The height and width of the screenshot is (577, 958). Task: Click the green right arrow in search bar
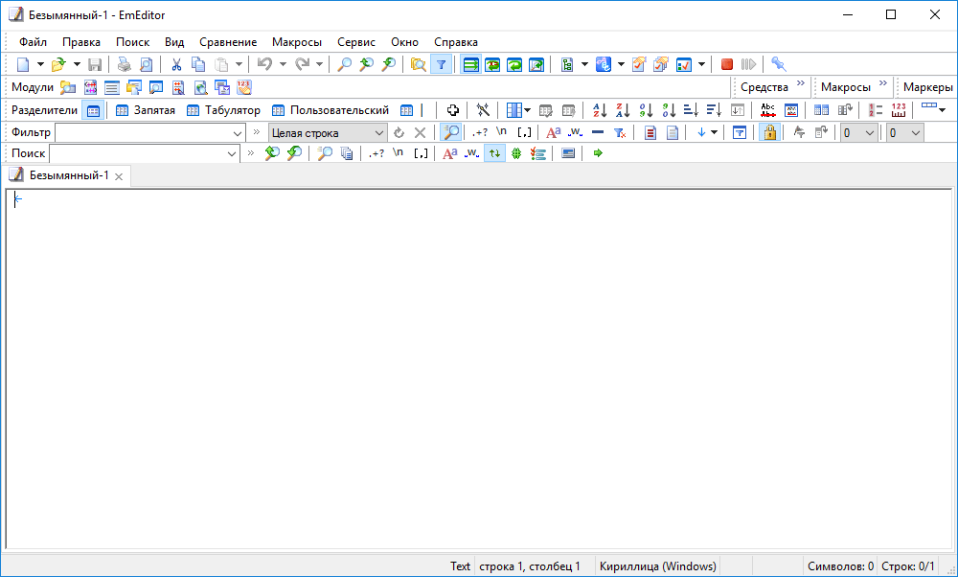pos(598,153)
